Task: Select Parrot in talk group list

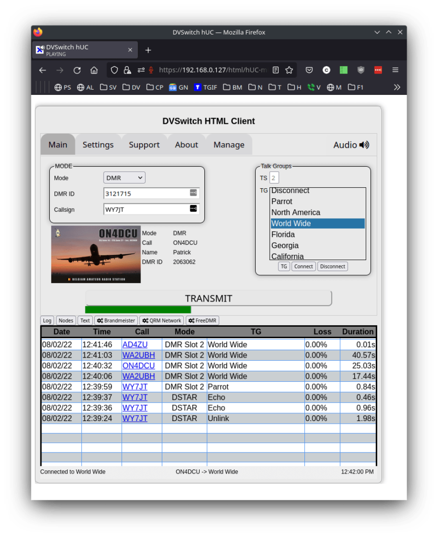Action: (x=318, y=201)
